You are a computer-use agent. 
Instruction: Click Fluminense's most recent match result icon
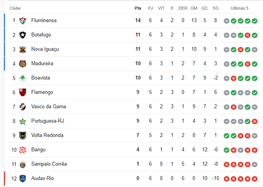(x=254, y=21)
